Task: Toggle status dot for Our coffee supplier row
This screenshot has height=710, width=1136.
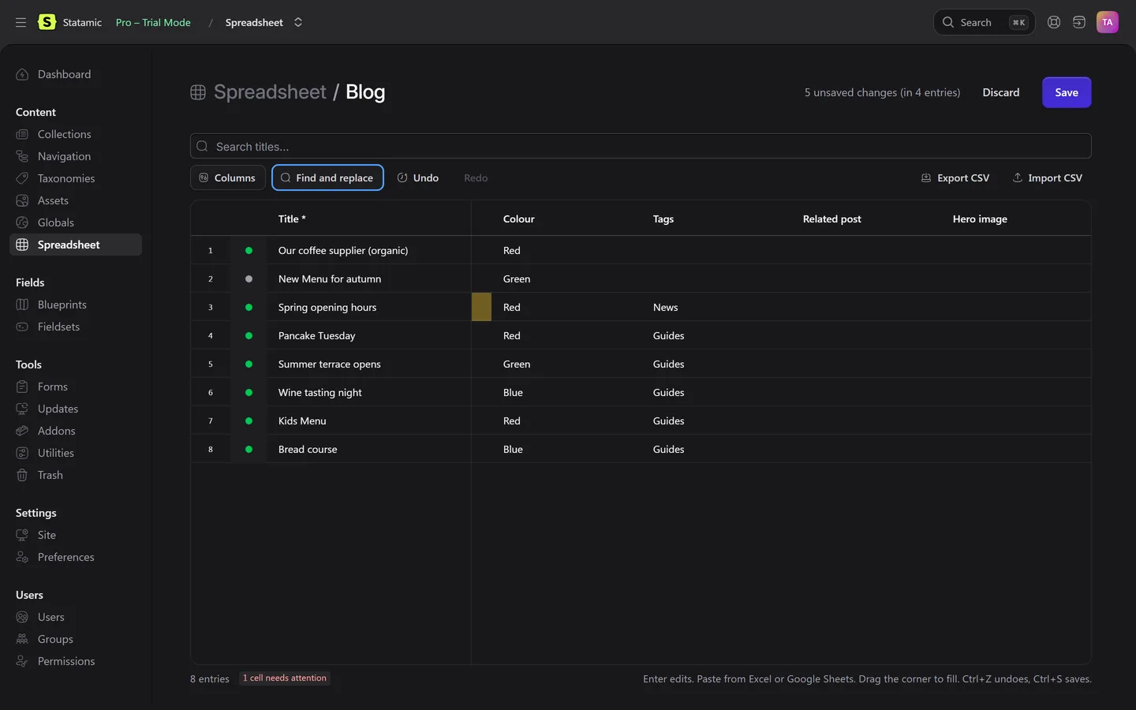Action: coord(248,250)
